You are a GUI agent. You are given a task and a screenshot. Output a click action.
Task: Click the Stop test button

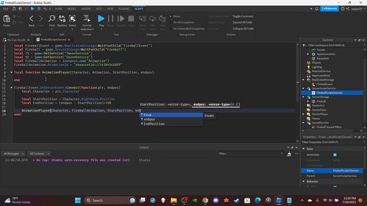point(131,19)
